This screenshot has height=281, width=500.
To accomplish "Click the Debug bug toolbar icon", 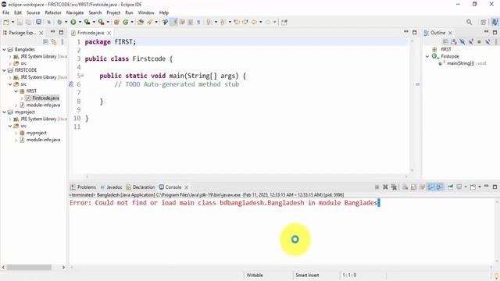I will click(59, 22).
